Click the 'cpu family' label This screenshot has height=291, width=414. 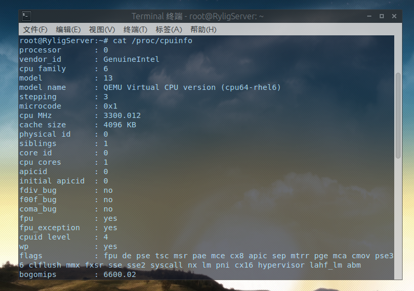[43, 69]
